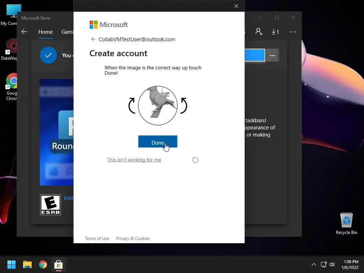
Task: Switch to the Home tab in Store
Action: 45,32
